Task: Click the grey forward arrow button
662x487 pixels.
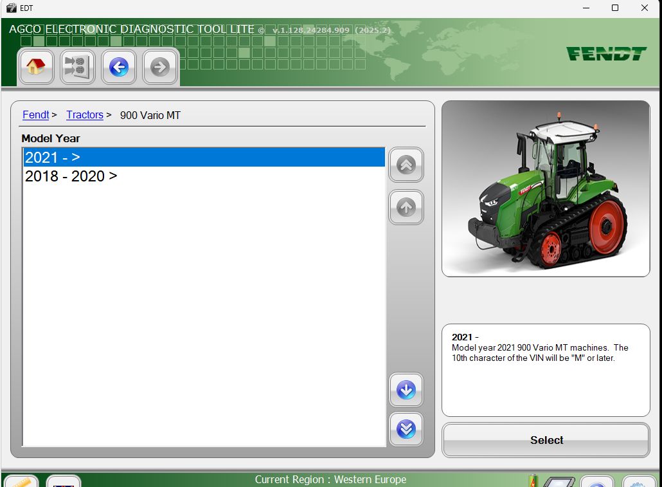Action: click(159, 67)
